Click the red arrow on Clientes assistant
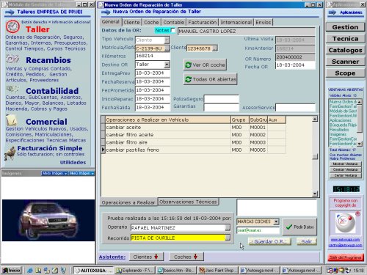Viewport: 367px width, 275px height. (x=156, y=257)
